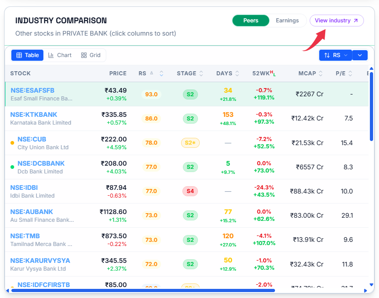Click the S2 stage badge for TMB

[190, 240]
